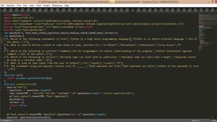
Task: Switch to the 'Ch' file tab
Action: pos(184,11)
